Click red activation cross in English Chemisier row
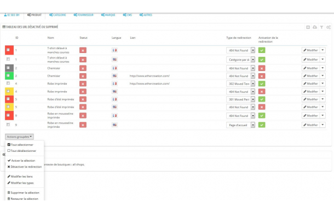334x213 pixels. click(262, 76)
